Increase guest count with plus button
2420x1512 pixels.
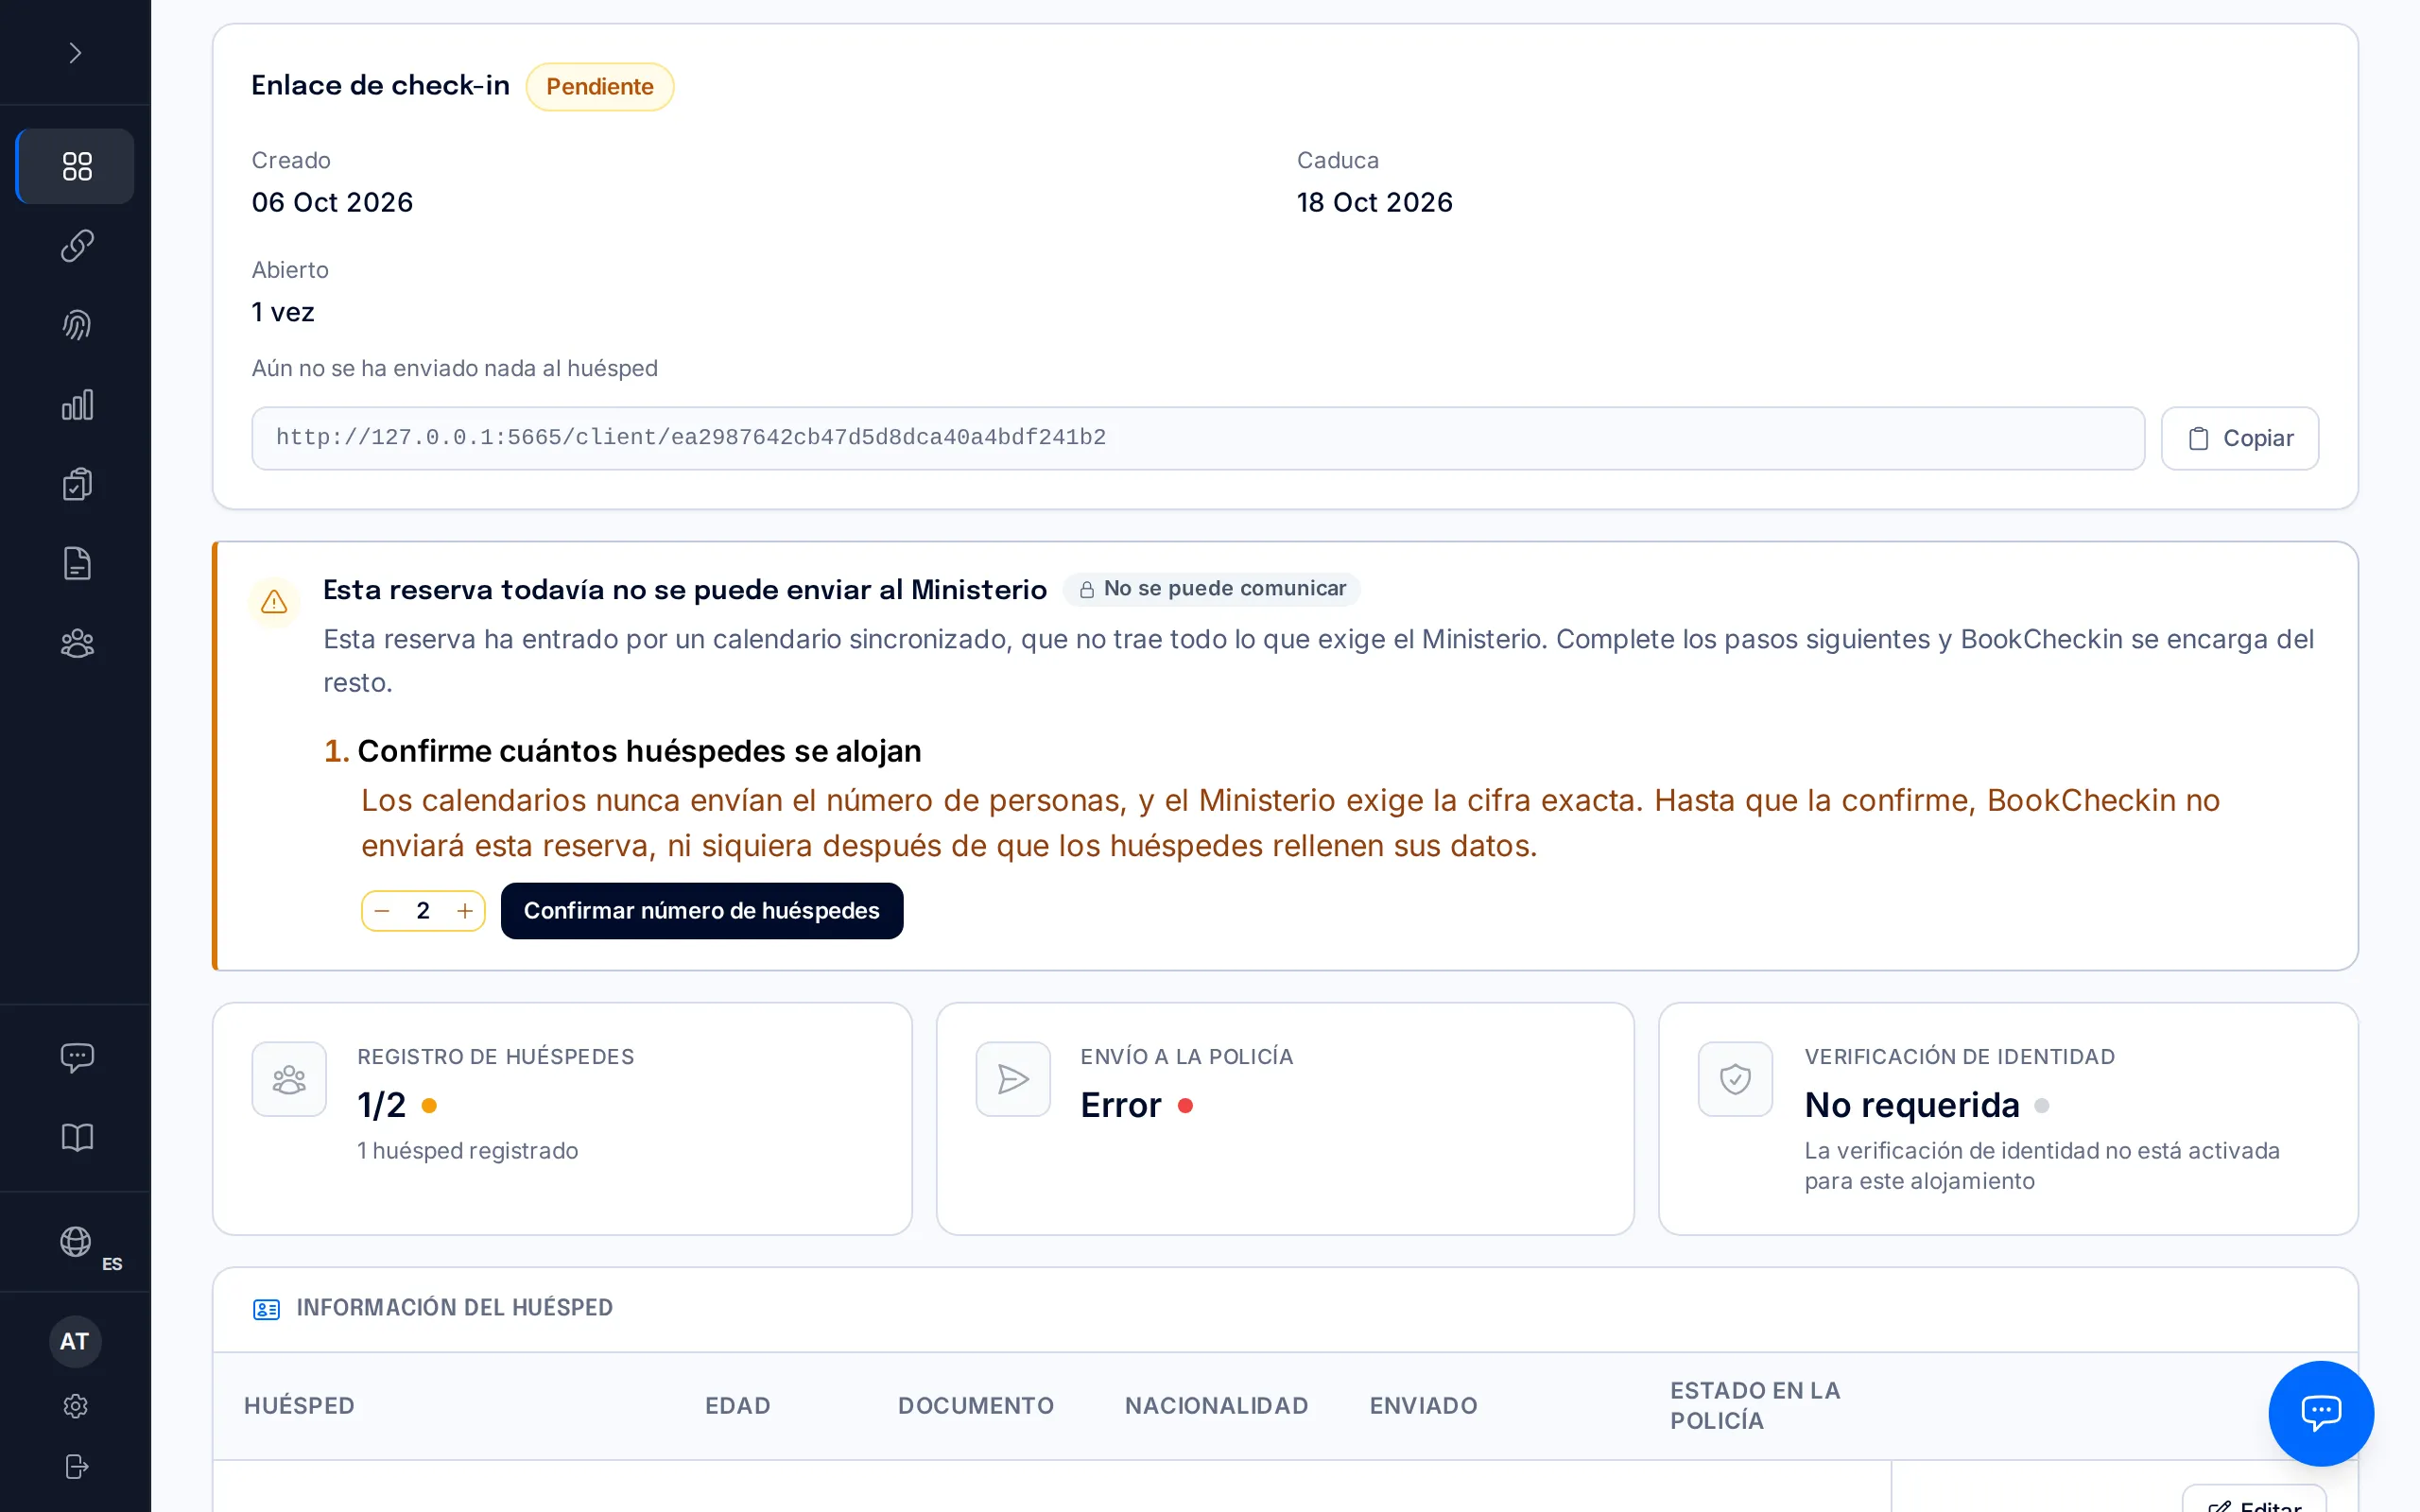pyautogui.click(x=465, y=911)
